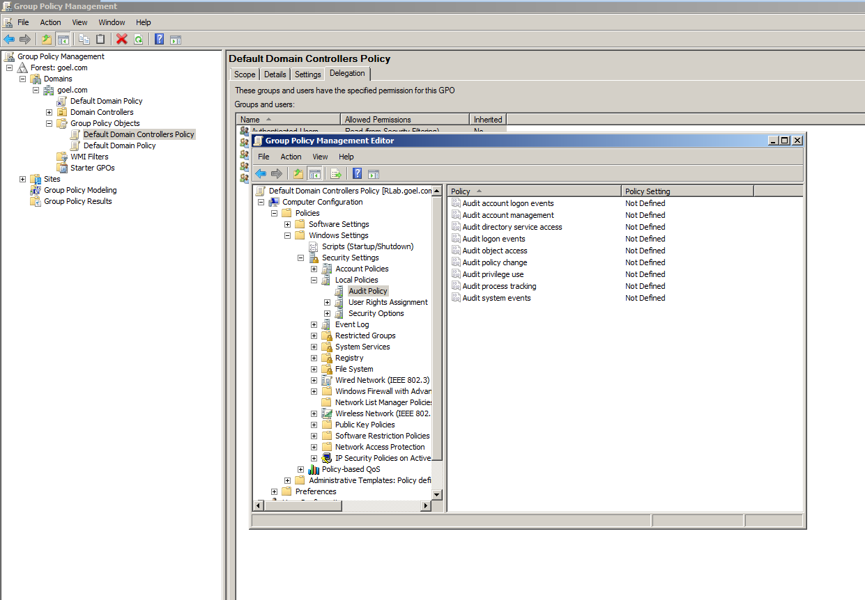Click Inherited column header
This screenshot has height=600, width=865.
coord(487,120)
